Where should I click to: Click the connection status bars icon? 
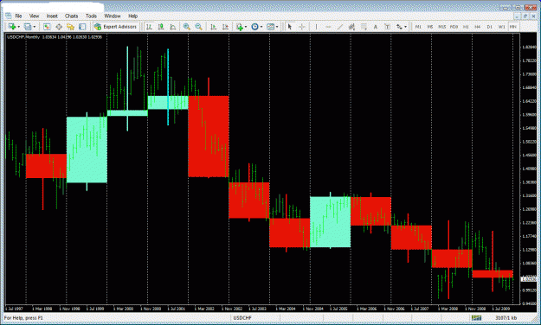tap(476, 318)
